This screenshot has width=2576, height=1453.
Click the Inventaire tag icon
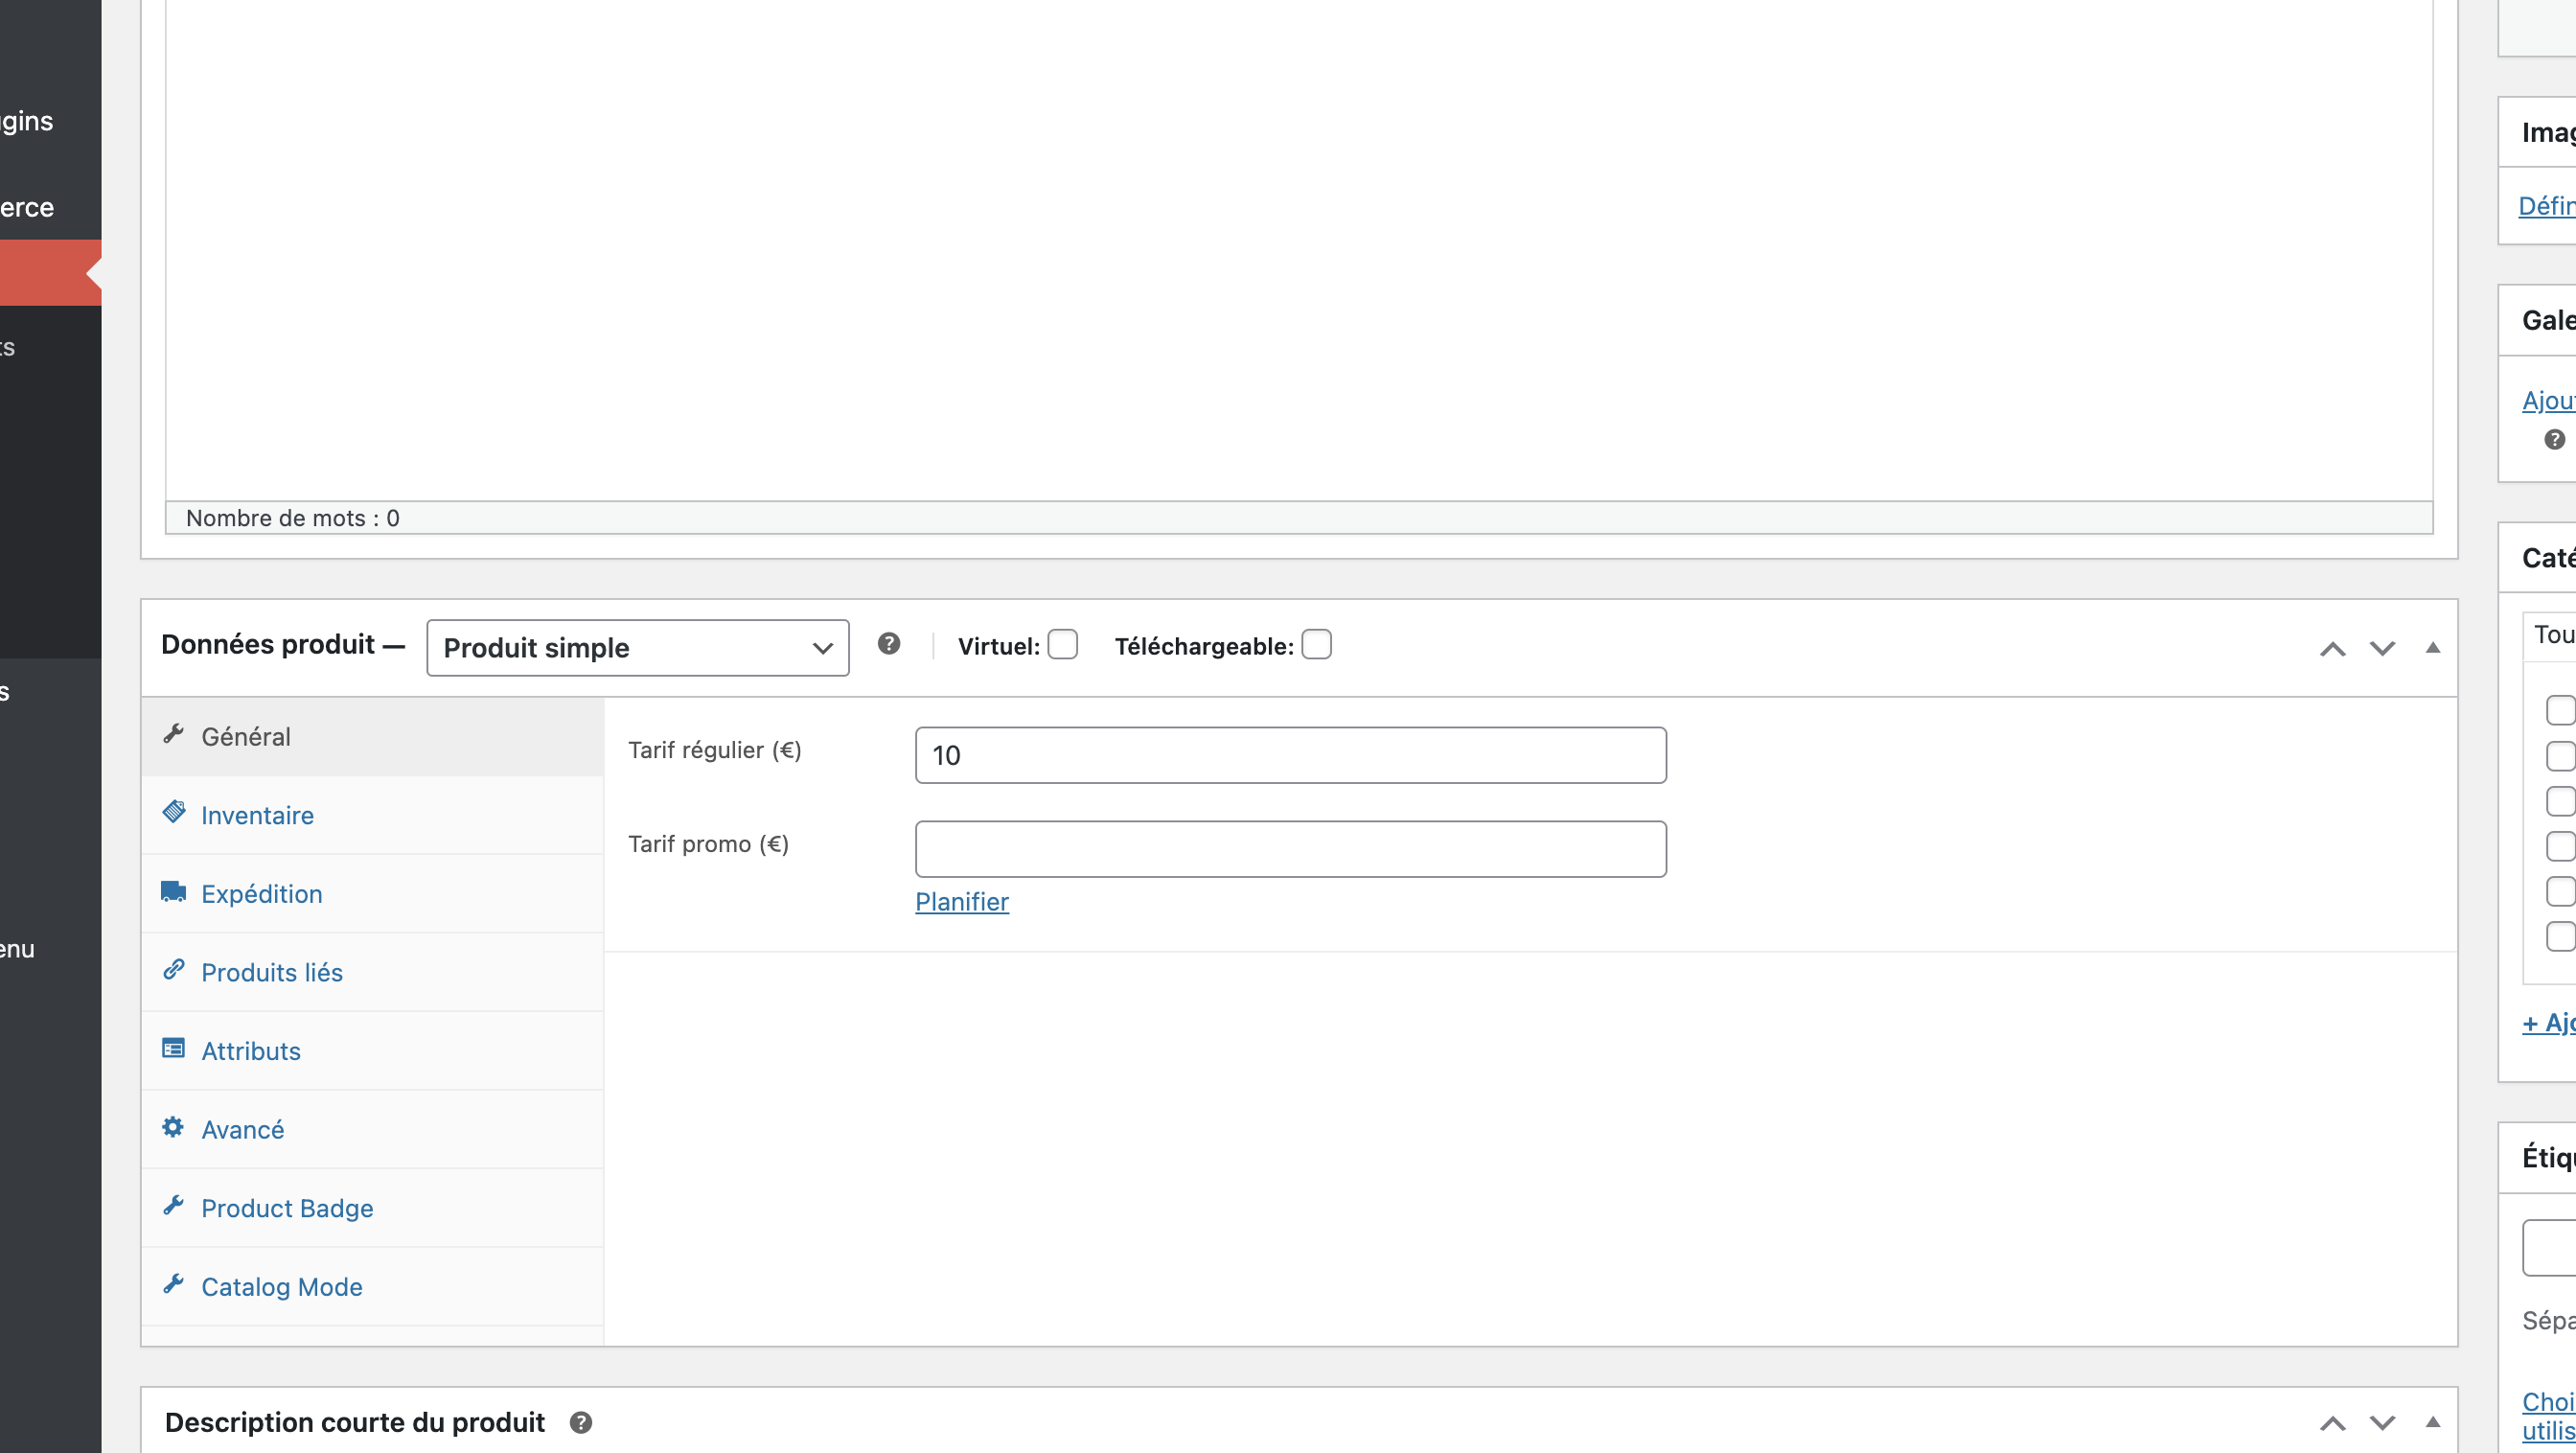point(174,812)
